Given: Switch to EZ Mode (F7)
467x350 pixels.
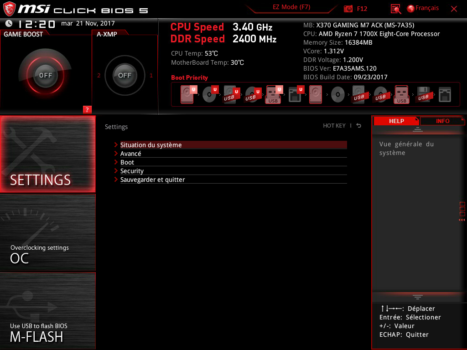Looking at the screenshot, I should point(291,7).
